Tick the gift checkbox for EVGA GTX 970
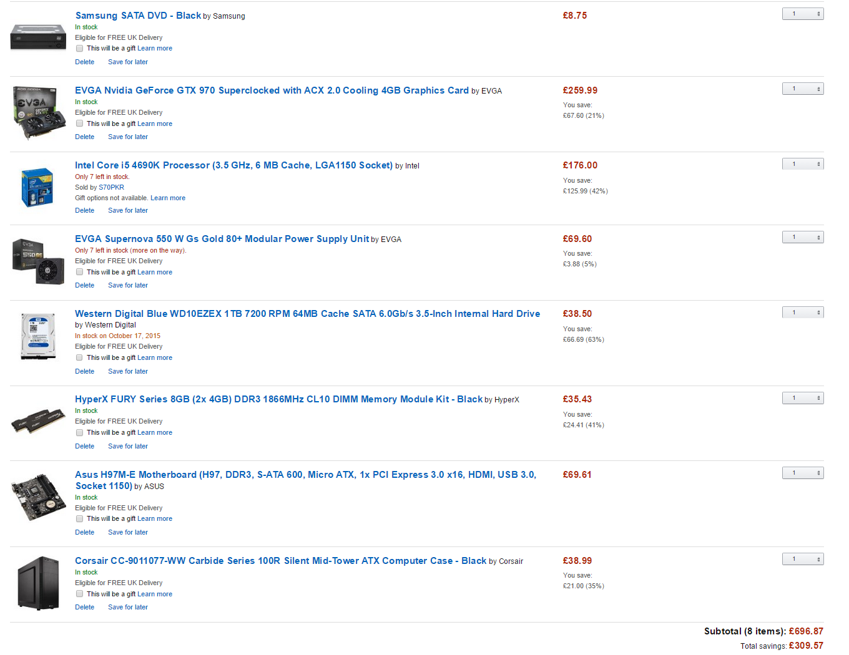This screenshot has width=849, height=655. 79,124
